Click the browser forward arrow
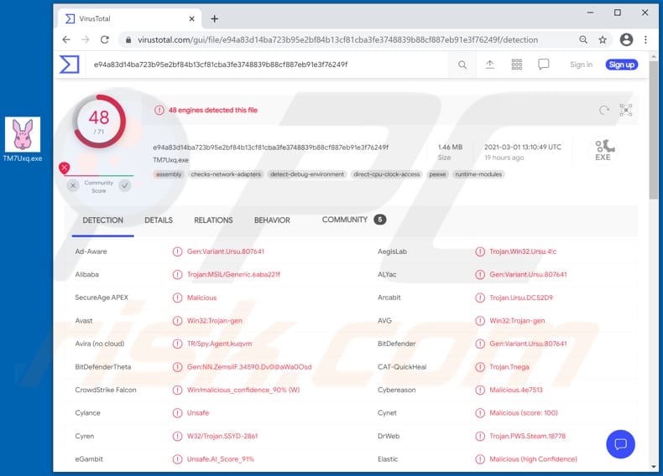The height and width of the screenshot is (476, 663). [86, 39]
